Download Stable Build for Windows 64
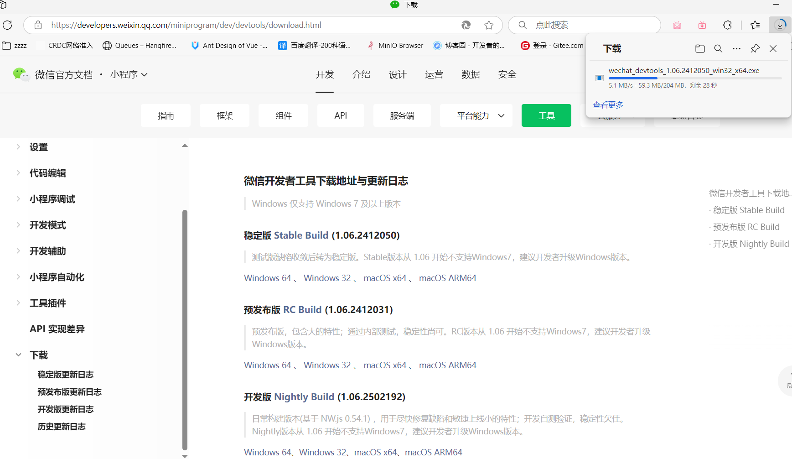This screenshot has width=792, height=459. [x=267, y=278]
